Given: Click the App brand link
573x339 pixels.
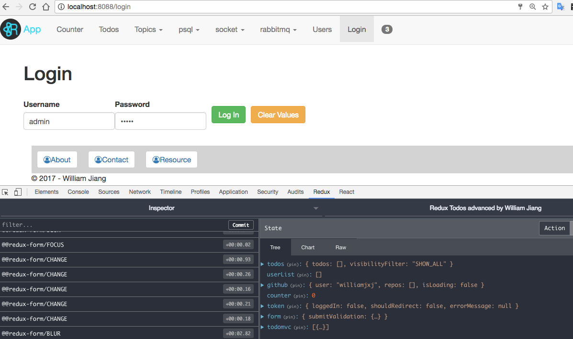Looking at the screenshot, I should pos(32,29).
